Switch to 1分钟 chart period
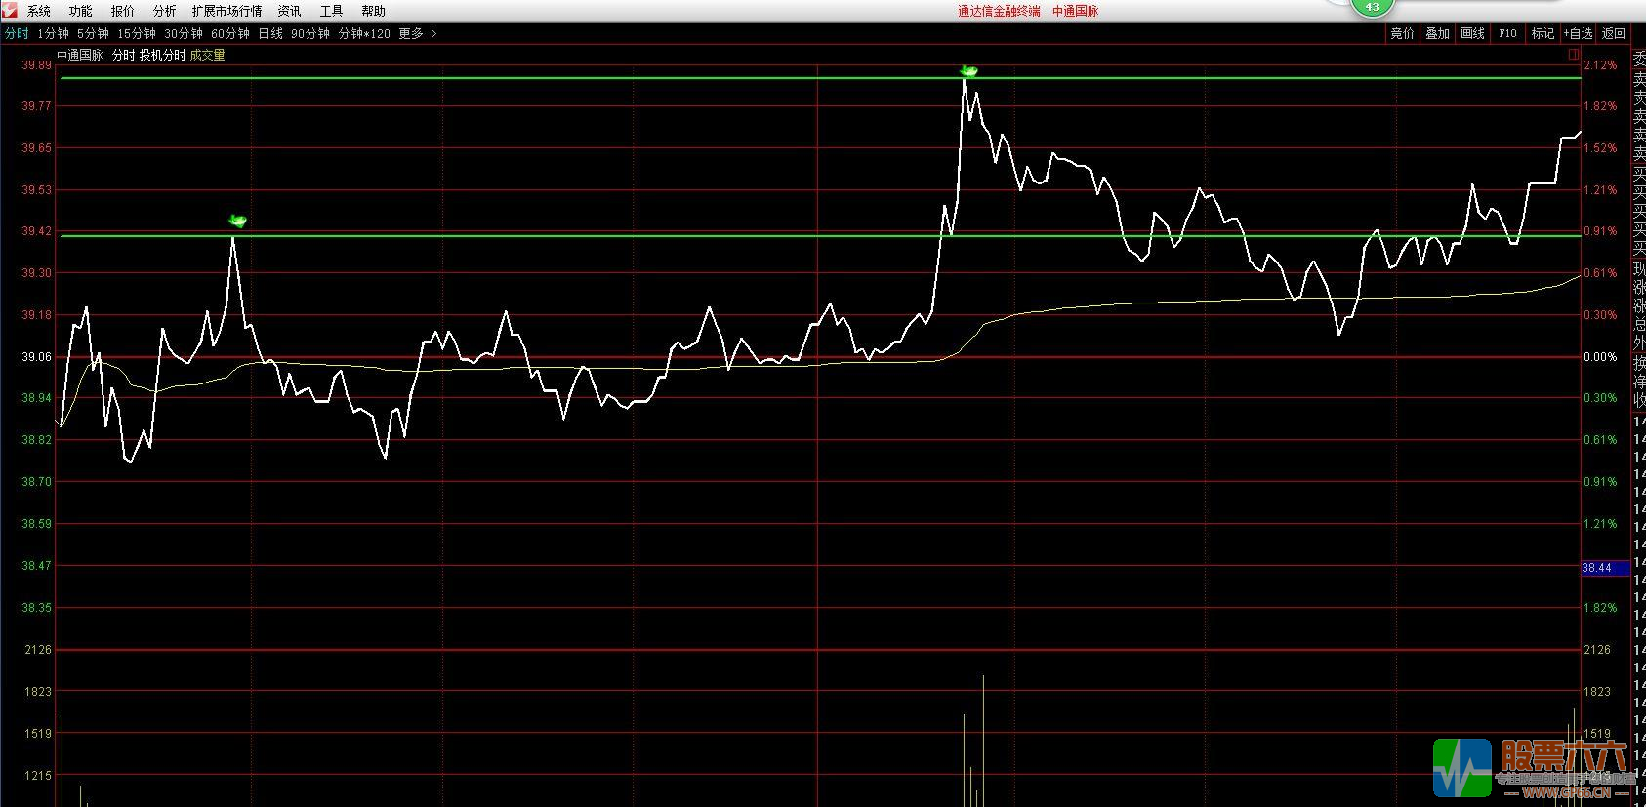Viewport: 1646px width, 807px height. click(53, 33)
